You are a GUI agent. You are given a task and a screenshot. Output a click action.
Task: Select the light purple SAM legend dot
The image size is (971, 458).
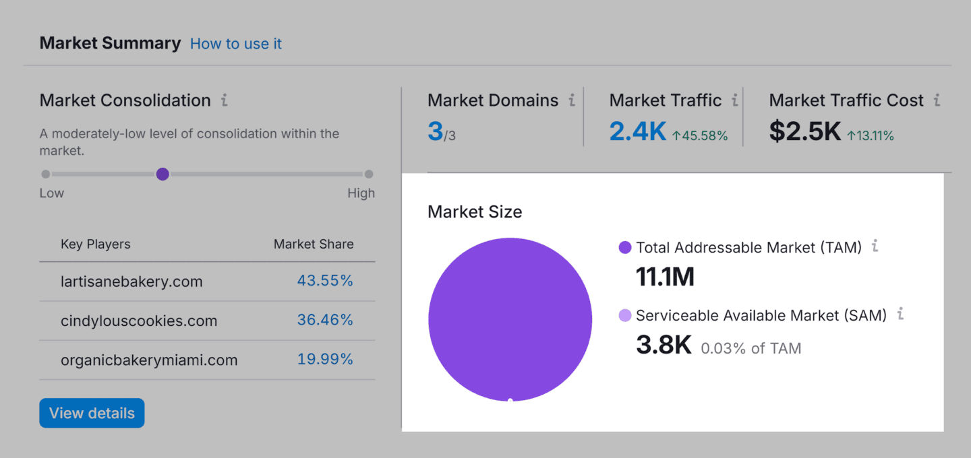tap(624, 315)
